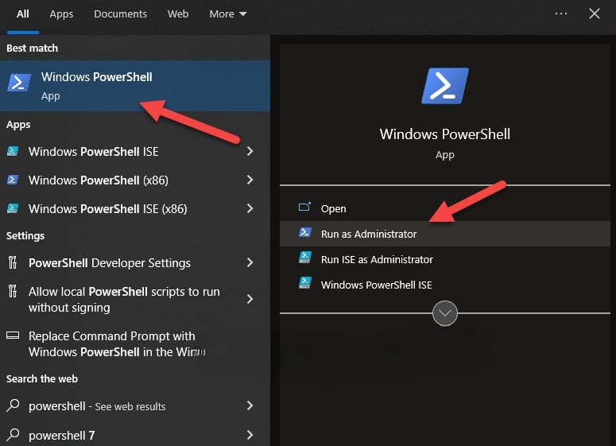616x446 pixels.
Task: Click the Windows PowerShell ISE app icon
Action: pyautogui.click(x=13, y=151)
